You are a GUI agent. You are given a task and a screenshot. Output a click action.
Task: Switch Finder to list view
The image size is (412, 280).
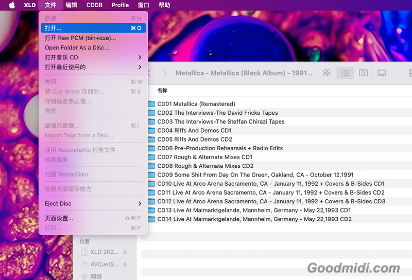[345, 73]
